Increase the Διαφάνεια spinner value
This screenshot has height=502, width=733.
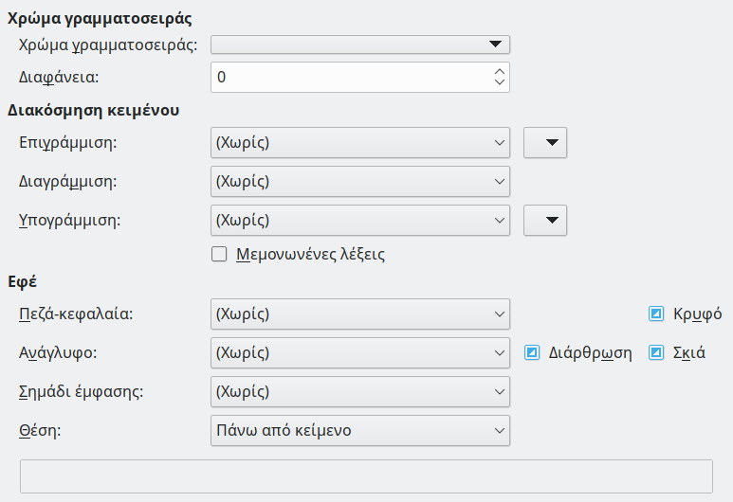coord(500,71)
